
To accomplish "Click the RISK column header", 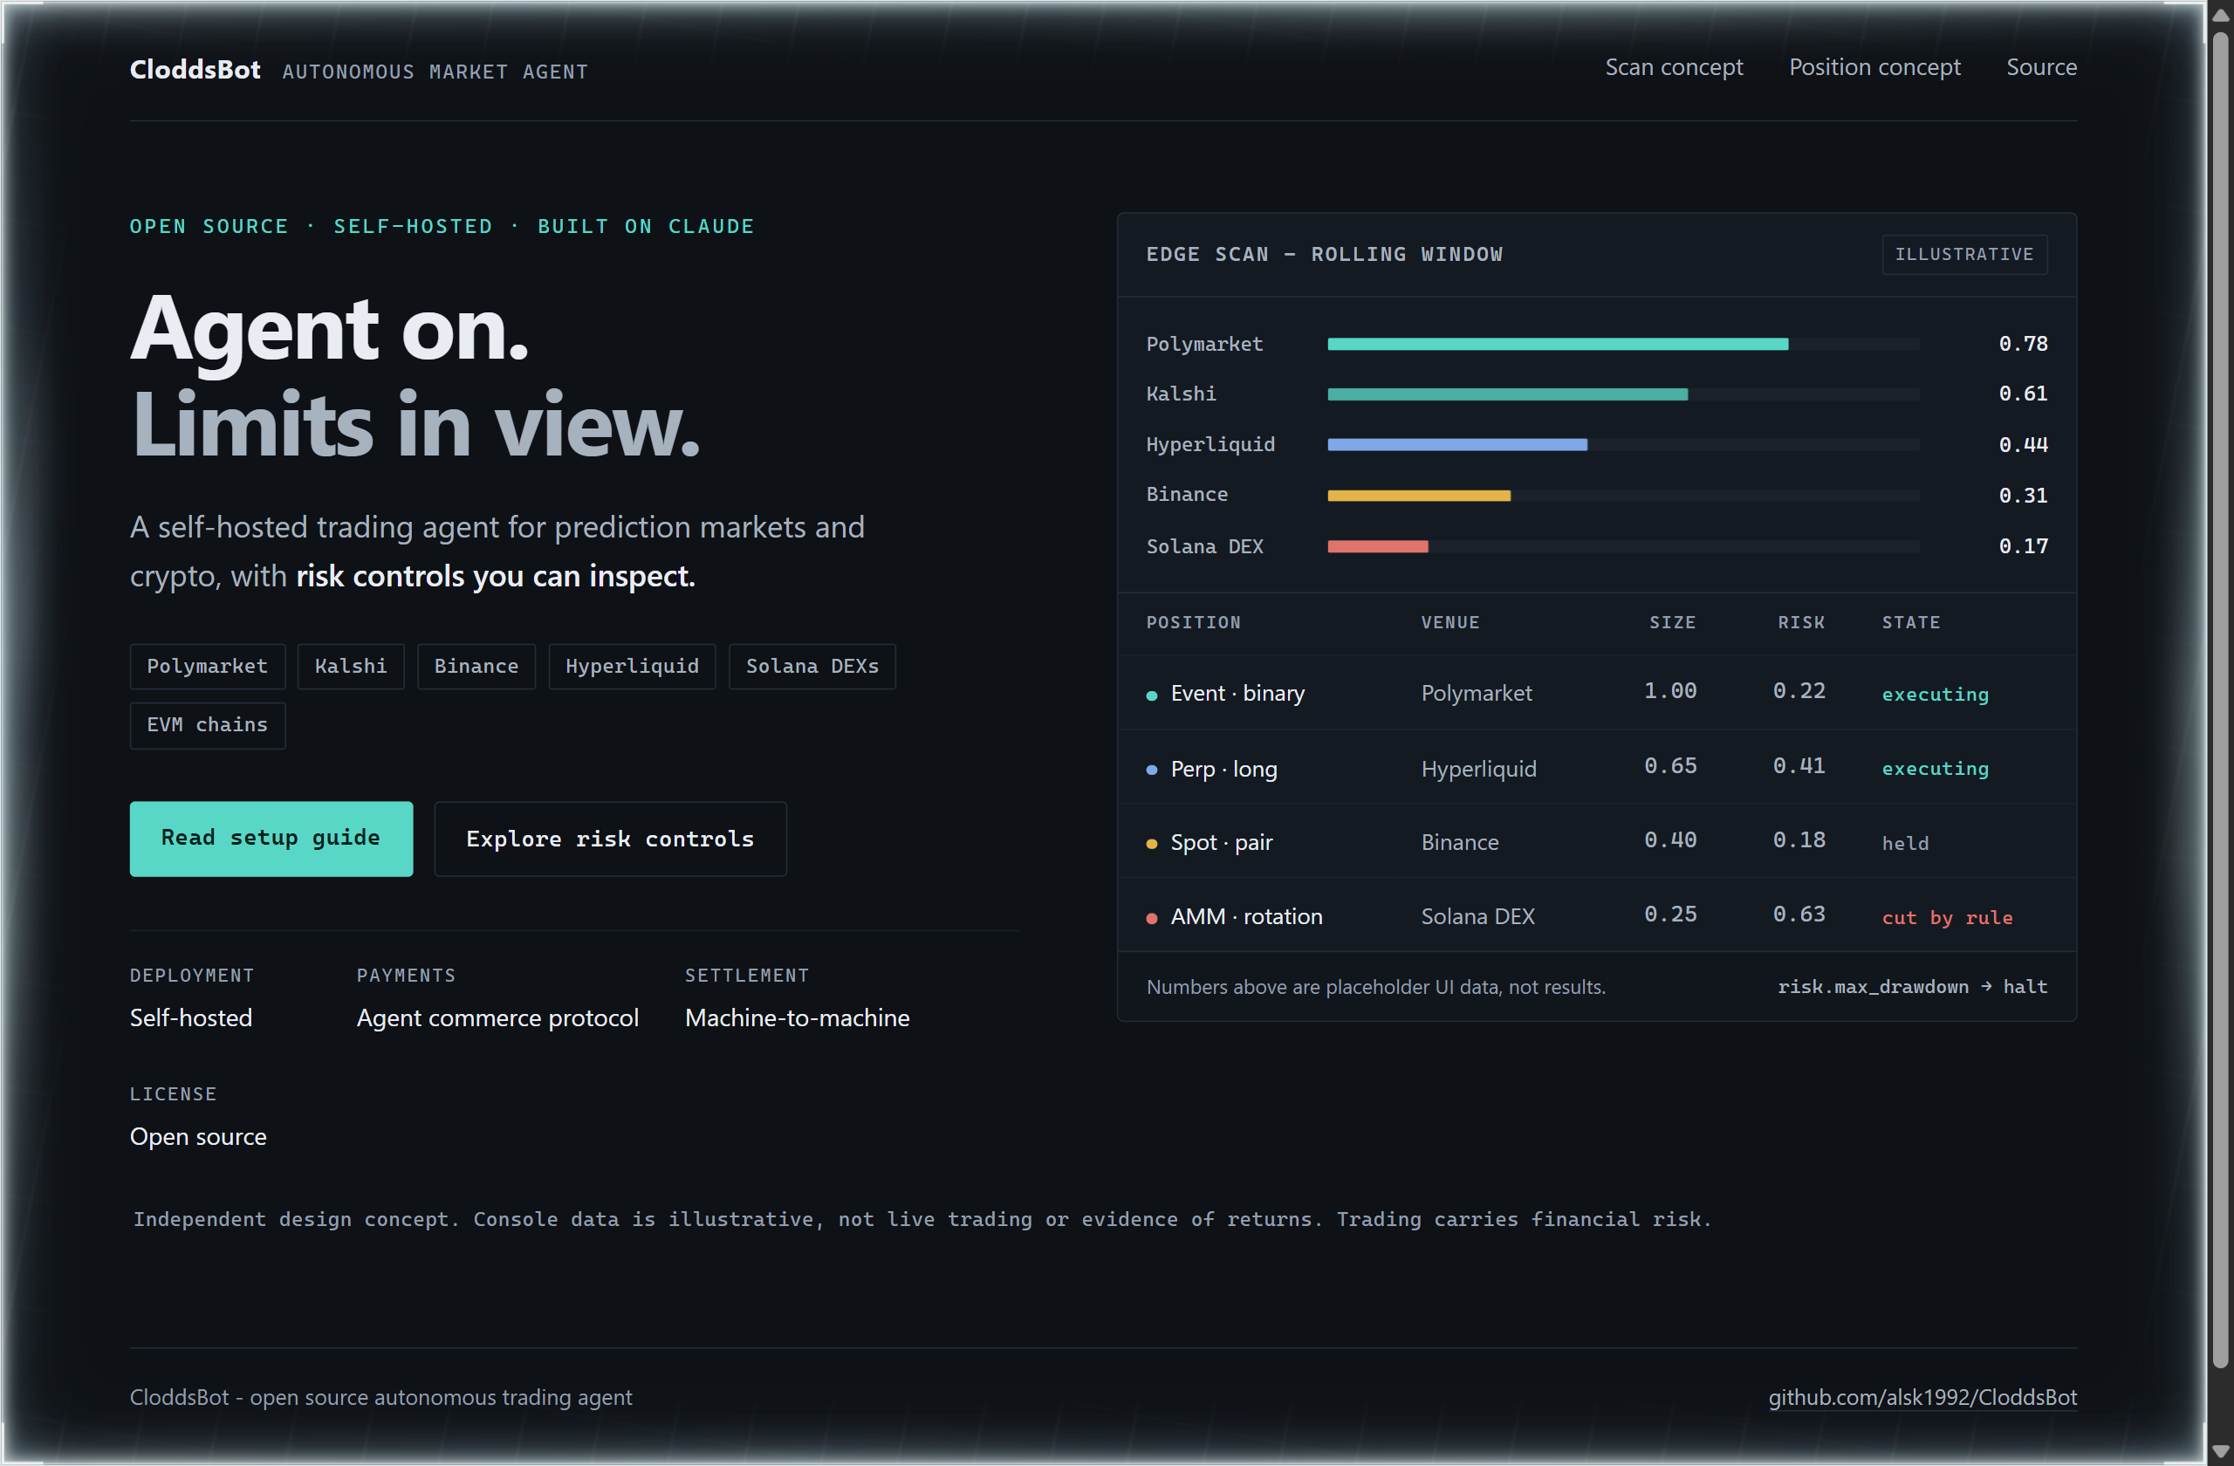I will 1801,622.
